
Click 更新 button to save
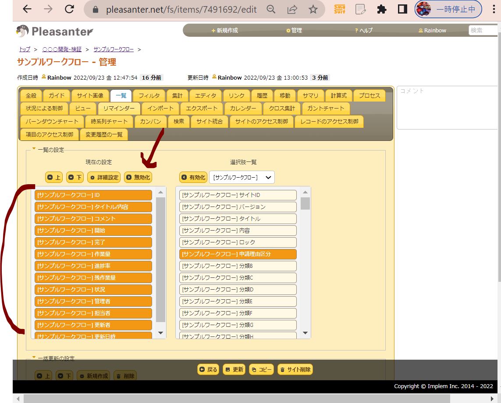point(234,369)
